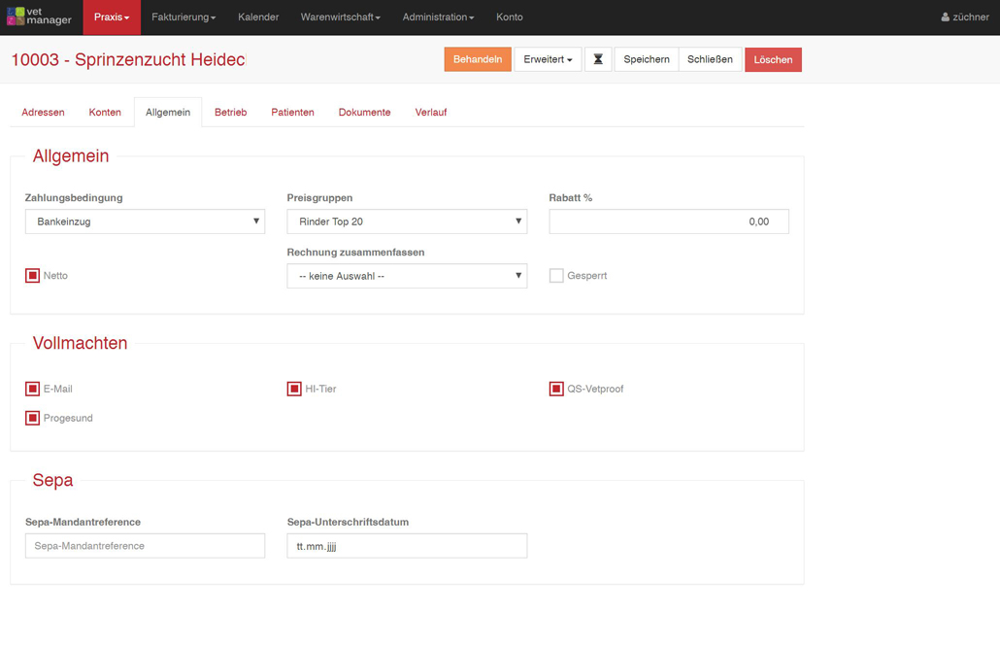The height and width of the screenshot is (647, 1000).
Task: Switch to the Dokumente tab
Action: (364, 113)
